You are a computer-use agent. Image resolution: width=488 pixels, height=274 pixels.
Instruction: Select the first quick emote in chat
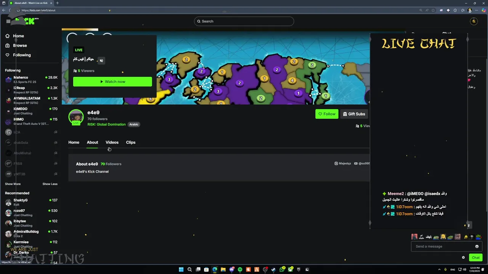tap(414, 237)
